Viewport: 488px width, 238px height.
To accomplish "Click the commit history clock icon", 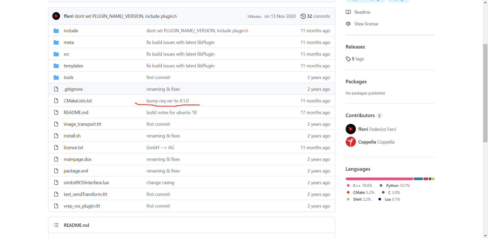I will (303, 16).
